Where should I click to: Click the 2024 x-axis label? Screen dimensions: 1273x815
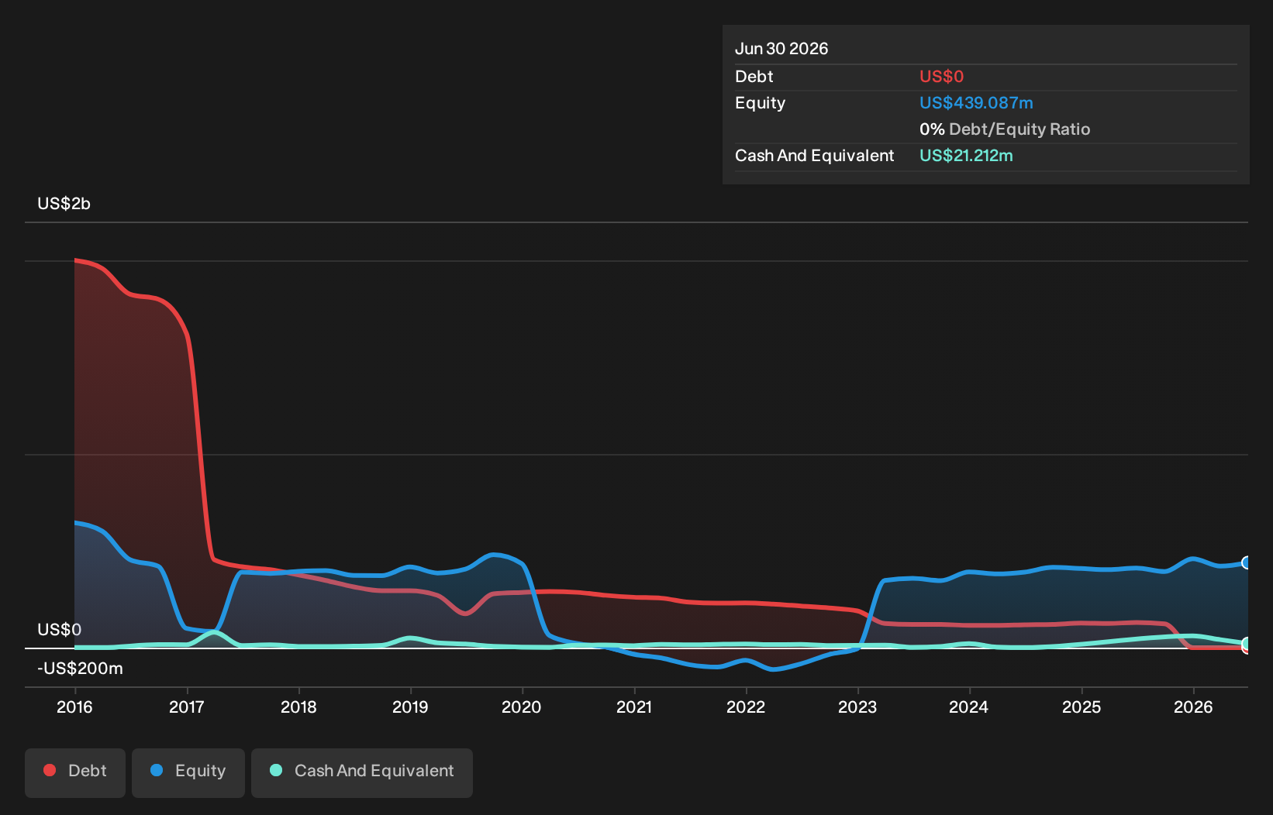tap(969, 707)
